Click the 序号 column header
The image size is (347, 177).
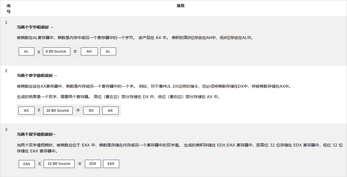coord(9,8)
